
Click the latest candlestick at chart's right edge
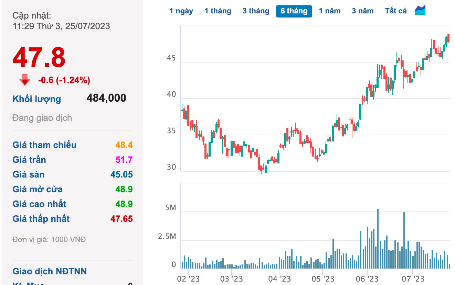448,38
